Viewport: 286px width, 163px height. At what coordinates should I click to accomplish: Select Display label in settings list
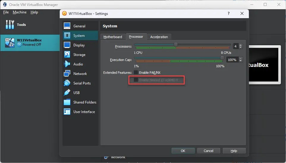[79, 45]
